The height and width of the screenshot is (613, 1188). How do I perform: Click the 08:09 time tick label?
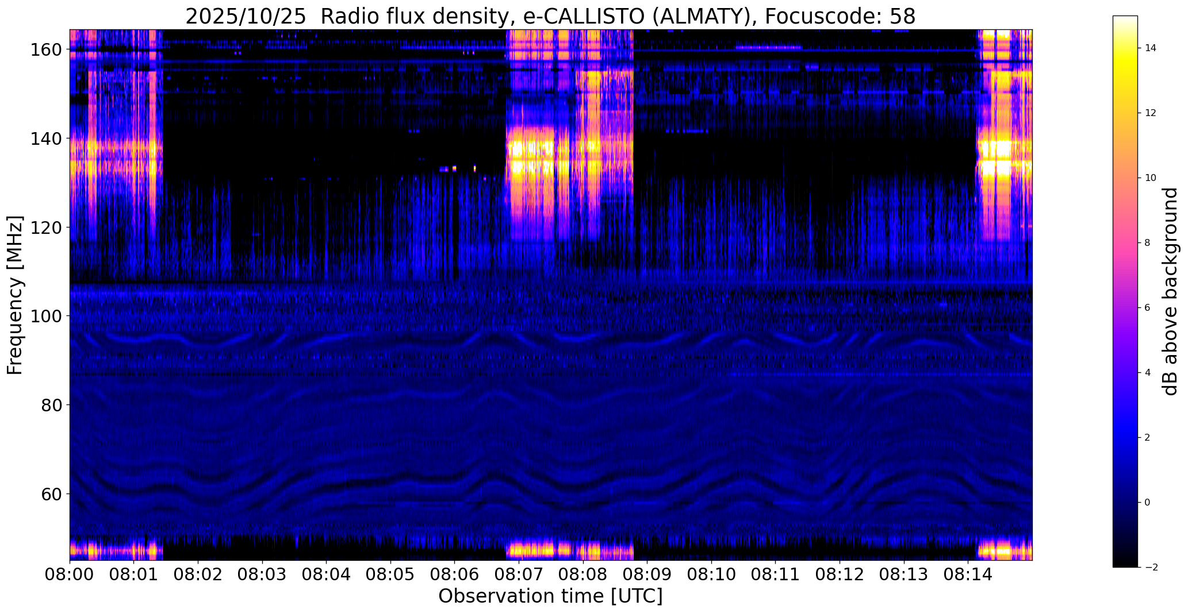click(647, 574)
